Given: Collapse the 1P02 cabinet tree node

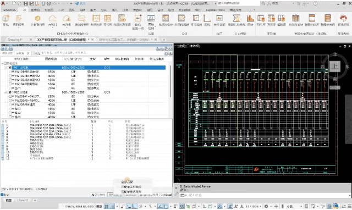Looking at the screenshot, I should tap(5, 92).
